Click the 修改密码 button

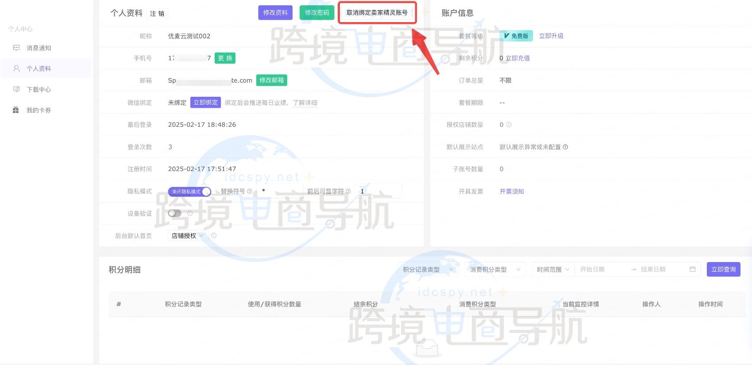coord(317,13)
